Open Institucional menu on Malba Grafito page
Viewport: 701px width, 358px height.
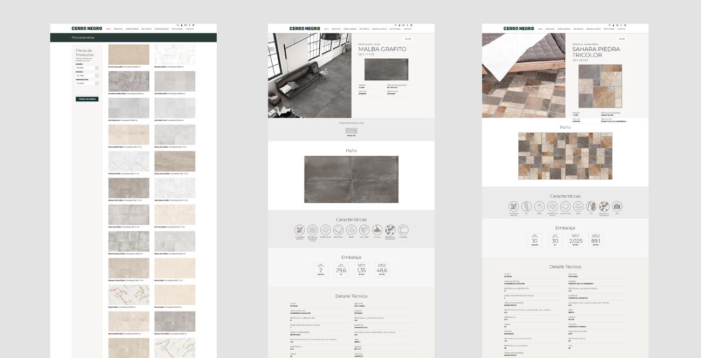pyautogui.click(x=395, y=29)
